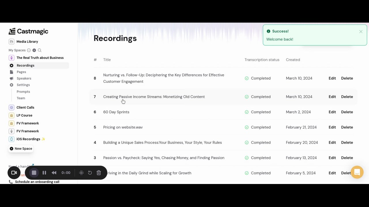
Task: Click the Completed check icon for 60 Day Sprints
Action: click(246, 112)
